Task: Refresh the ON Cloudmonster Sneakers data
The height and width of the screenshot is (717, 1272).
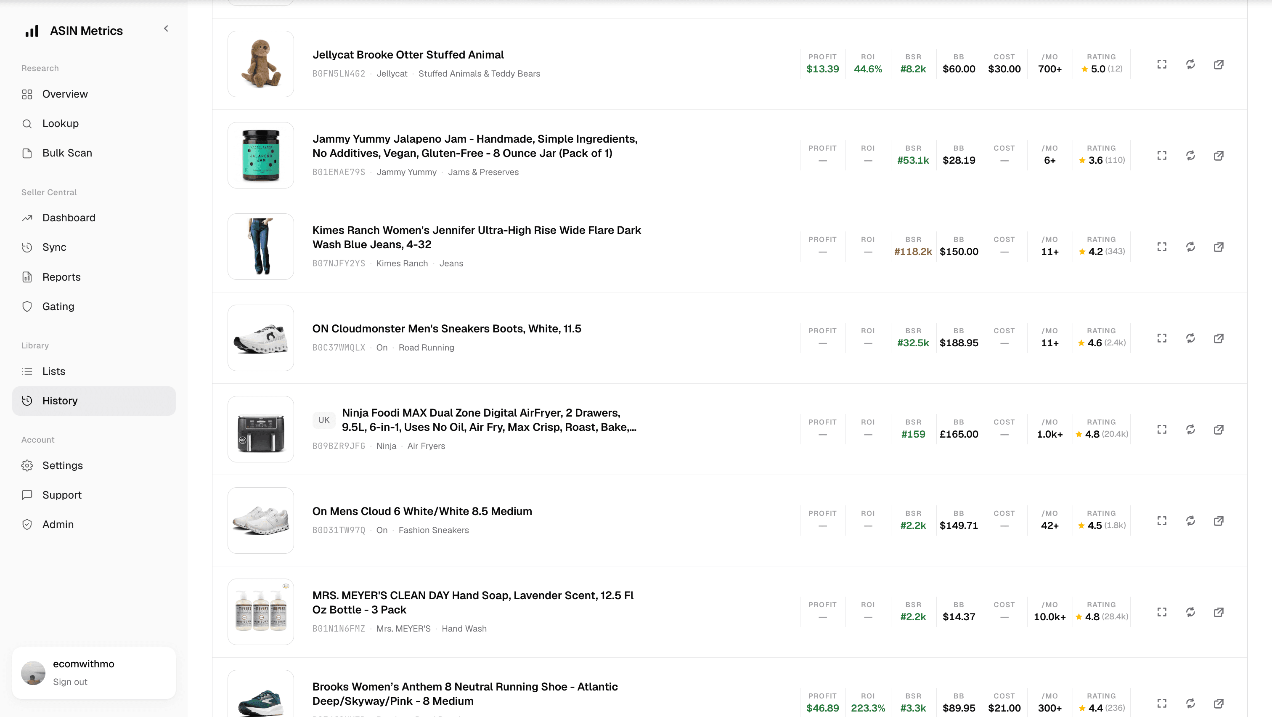Action: pos(1190,338)
